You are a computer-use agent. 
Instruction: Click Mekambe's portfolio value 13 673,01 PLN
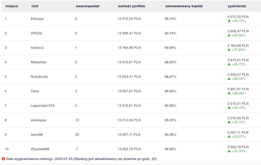coord(129,62)
